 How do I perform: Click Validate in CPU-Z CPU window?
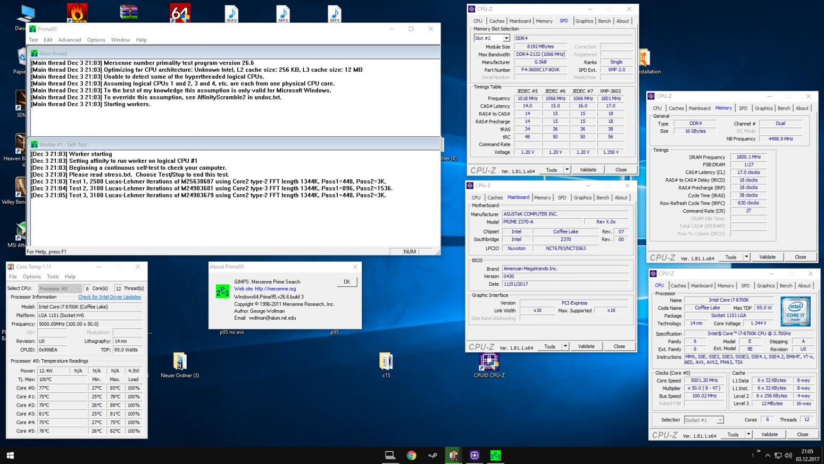(x=770, y=435)
